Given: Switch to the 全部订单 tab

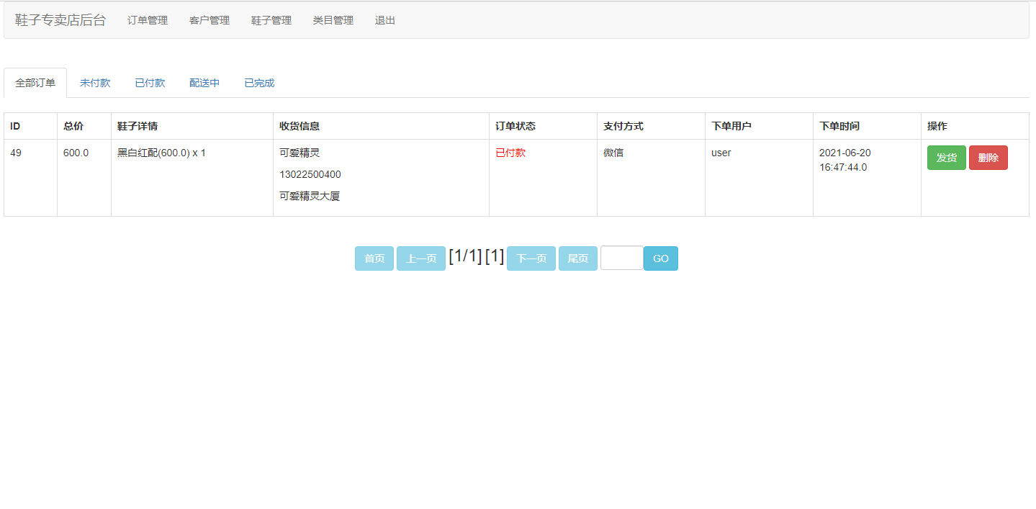Looking at the screenshot, I should pos(35,83).
